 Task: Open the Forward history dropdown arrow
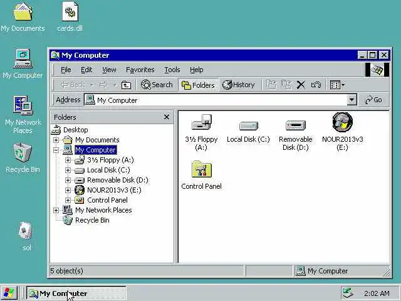click(x=115, y=85)
